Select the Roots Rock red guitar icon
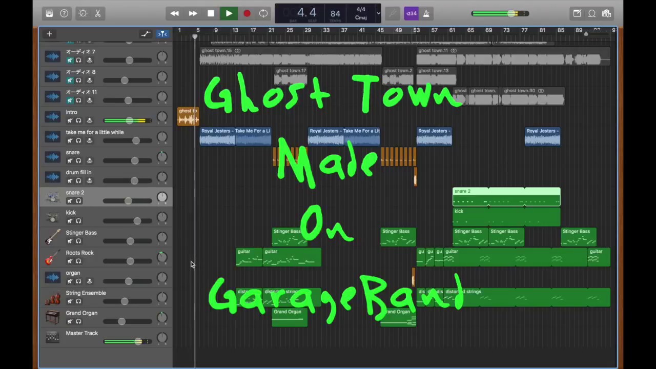This screenshot has width=656, height=369. [x=52, y=257]
